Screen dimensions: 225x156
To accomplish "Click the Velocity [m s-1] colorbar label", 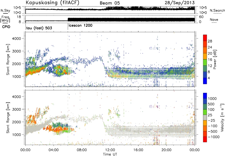I will 222,117.
